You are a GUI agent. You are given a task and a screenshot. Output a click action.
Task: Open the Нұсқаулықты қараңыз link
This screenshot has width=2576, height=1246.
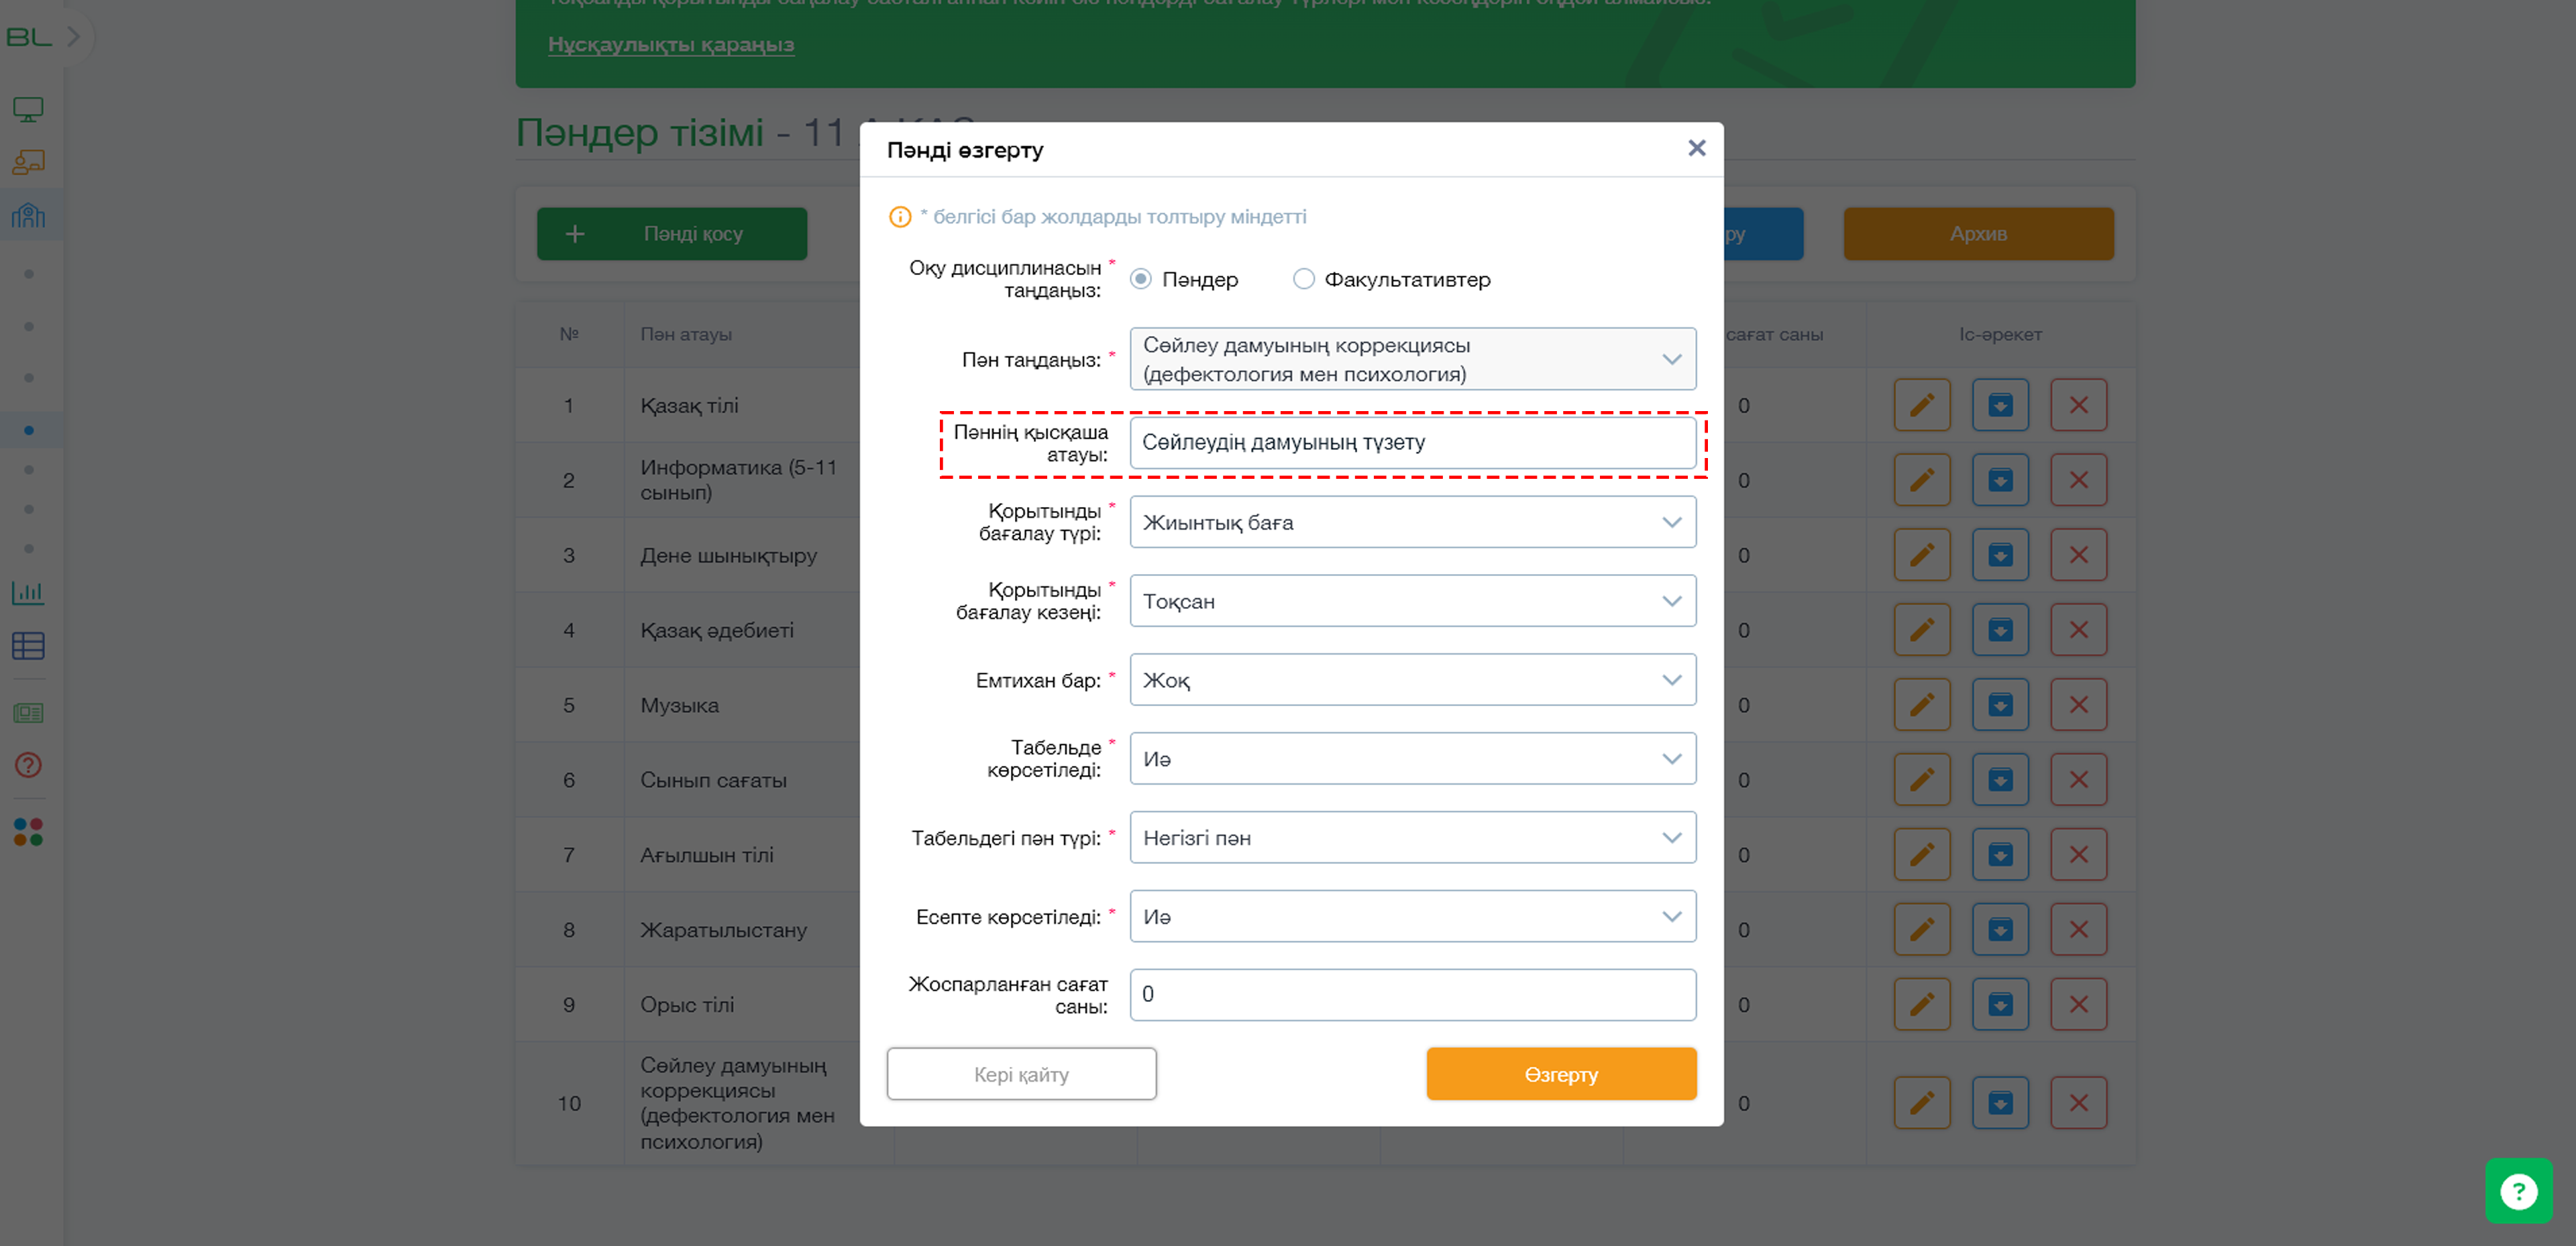point(671,44)
